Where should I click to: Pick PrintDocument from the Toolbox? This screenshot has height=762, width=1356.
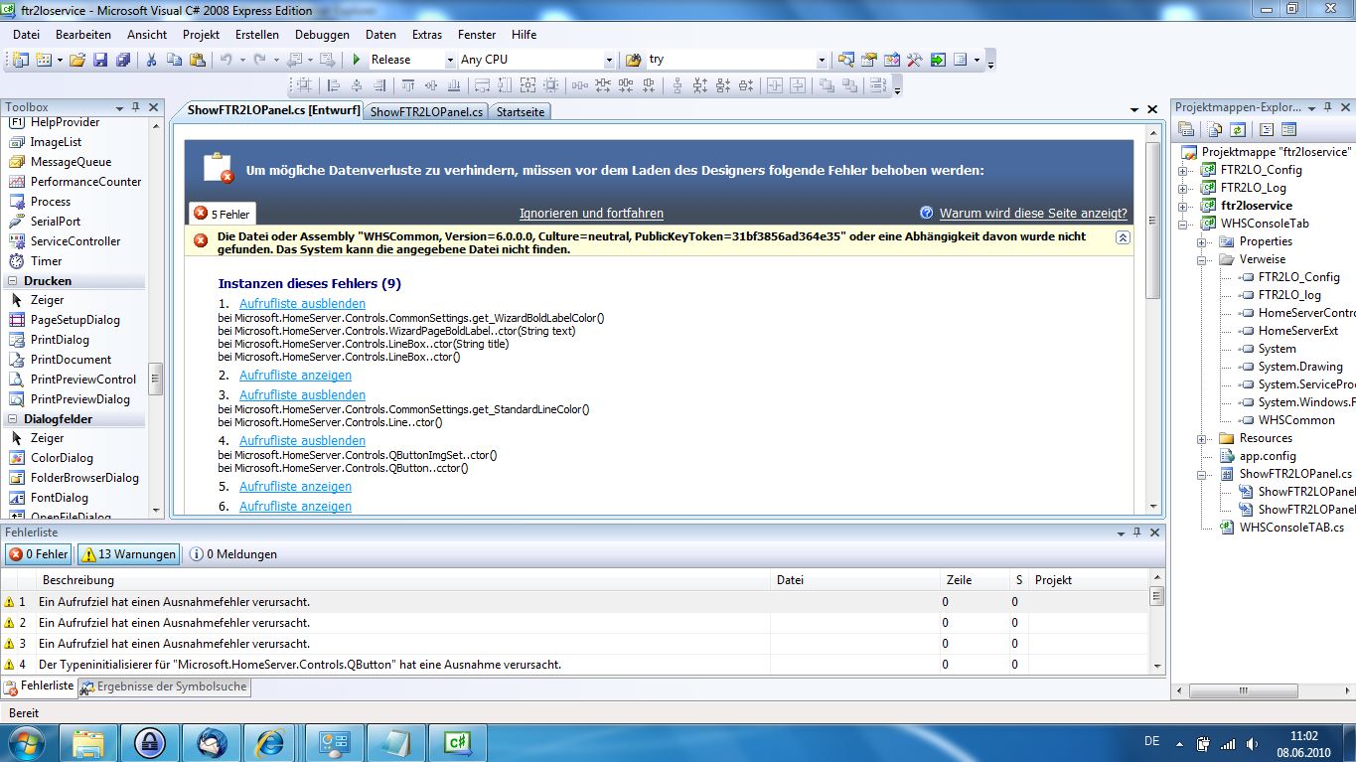[x=71, y=360]
